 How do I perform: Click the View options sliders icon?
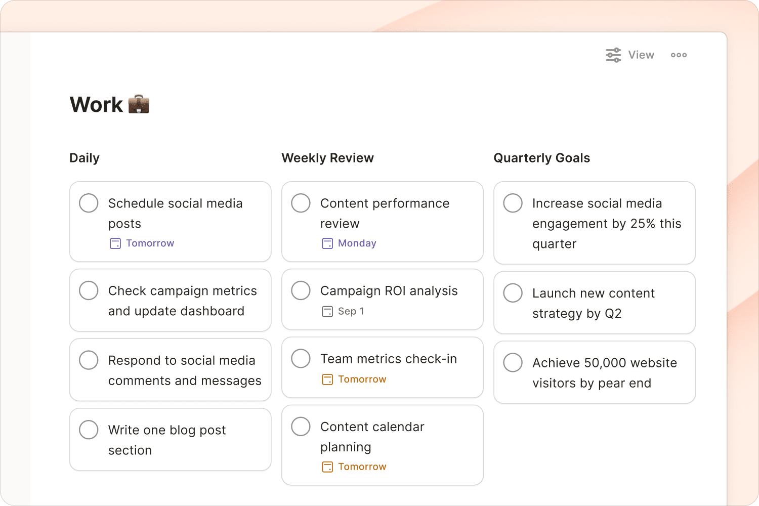(x=612, y=55)
